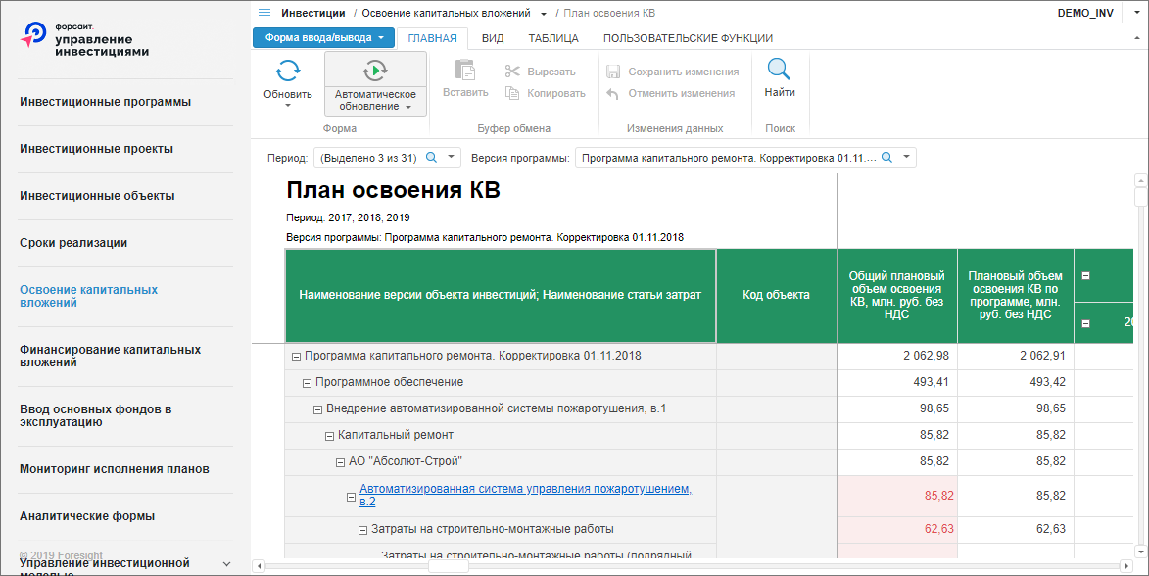The width and height of the screenshot is (1149, 576).
Task: Collapse Автоматизированная система управления пожаротушением row
Action: click(x=351, y=497)
